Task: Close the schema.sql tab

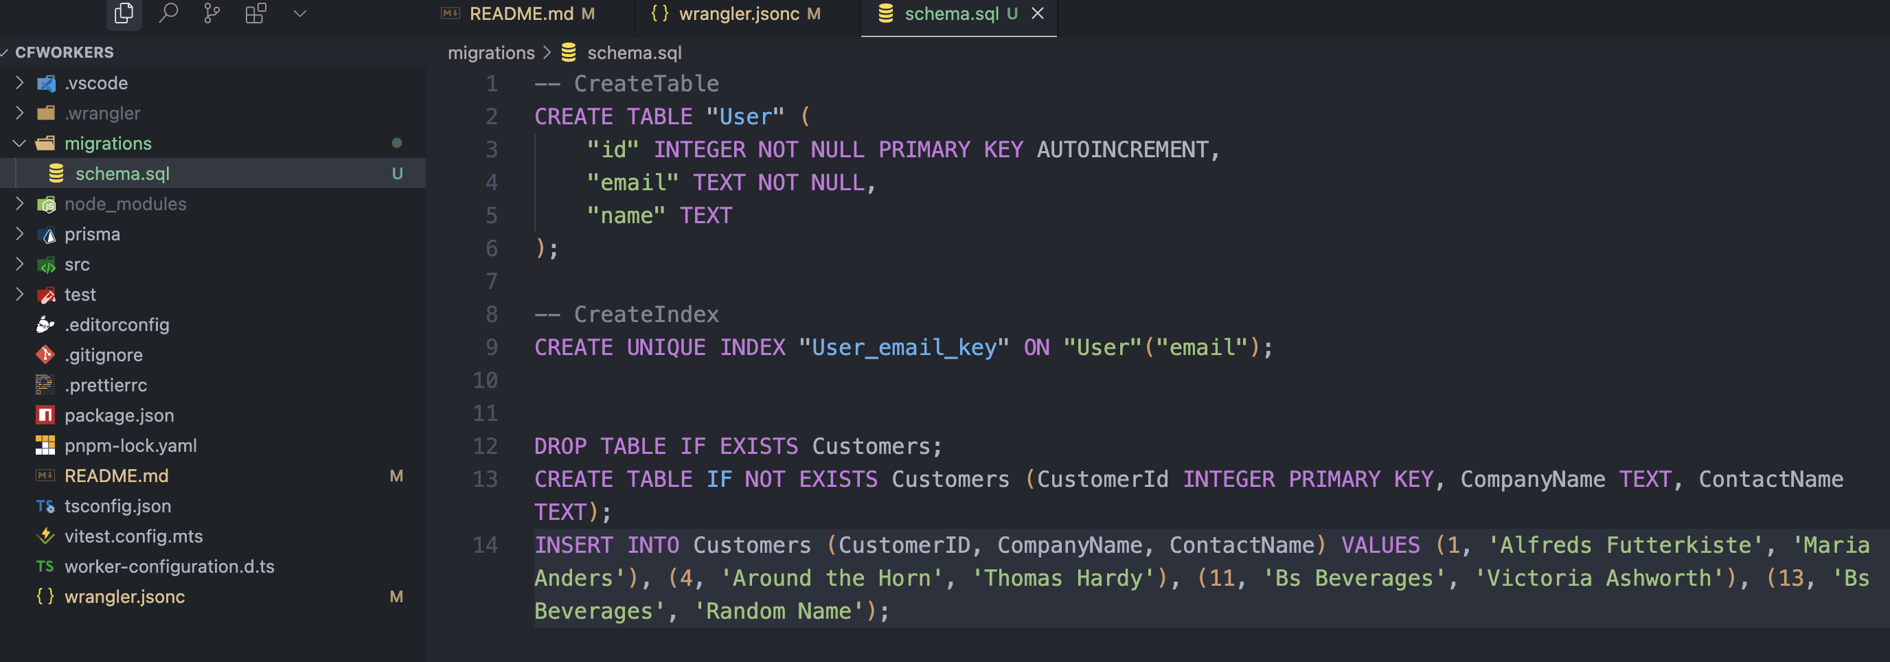Action: click(1038, 14)
